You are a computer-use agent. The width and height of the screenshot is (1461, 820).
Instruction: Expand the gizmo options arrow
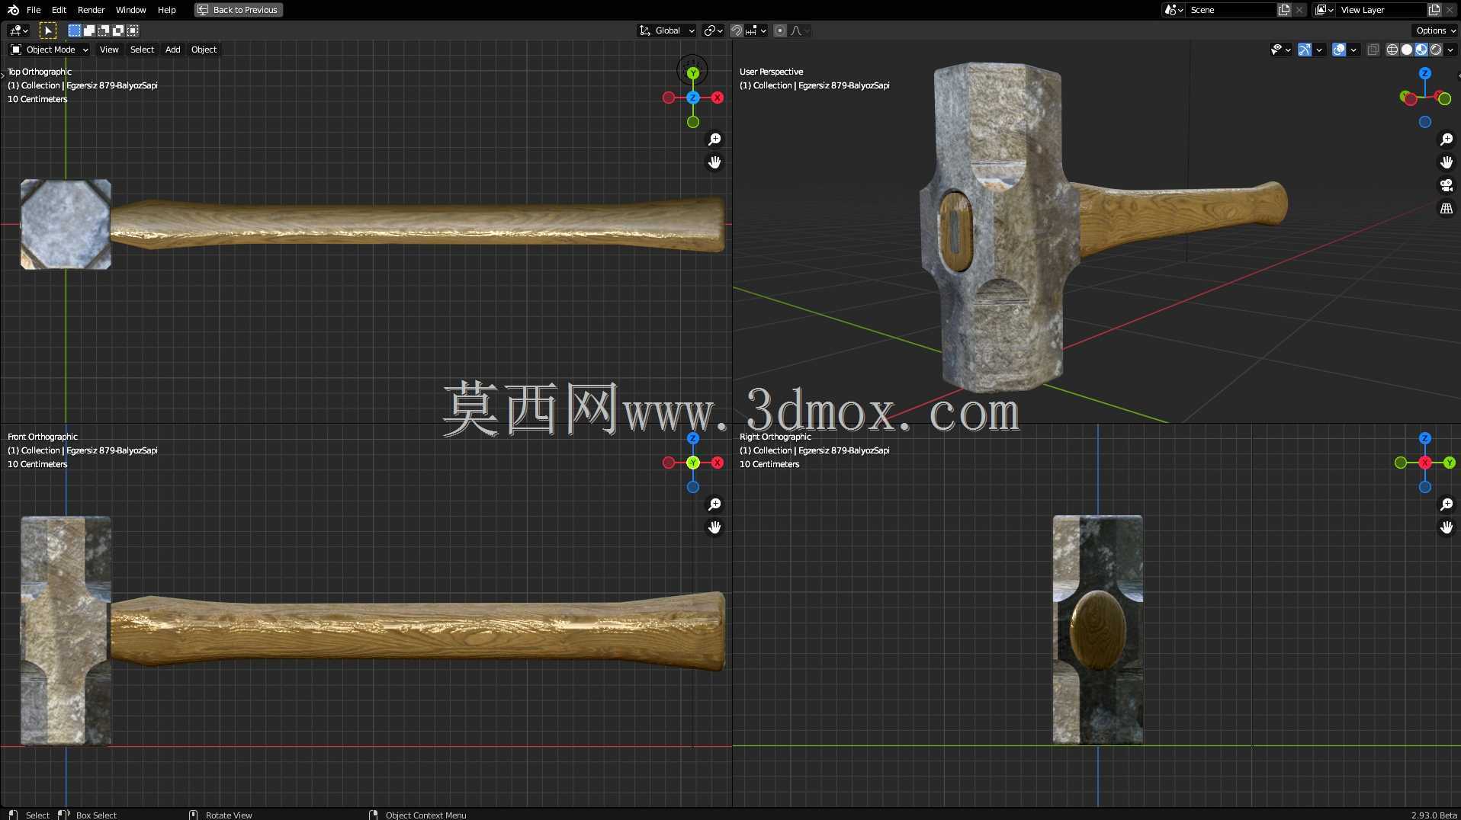point(1319,50)
